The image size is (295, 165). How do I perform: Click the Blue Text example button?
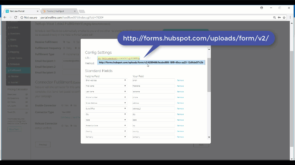coord(14,129)
